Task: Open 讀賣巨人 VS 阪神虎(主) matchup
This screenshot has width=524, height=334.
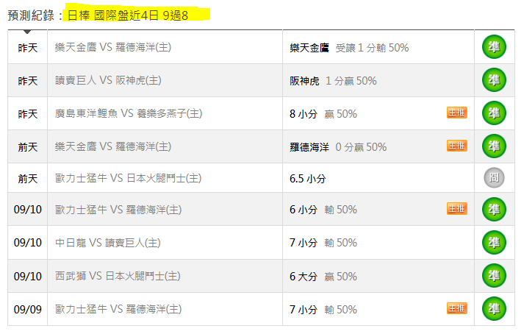Action: click(108, 80)
